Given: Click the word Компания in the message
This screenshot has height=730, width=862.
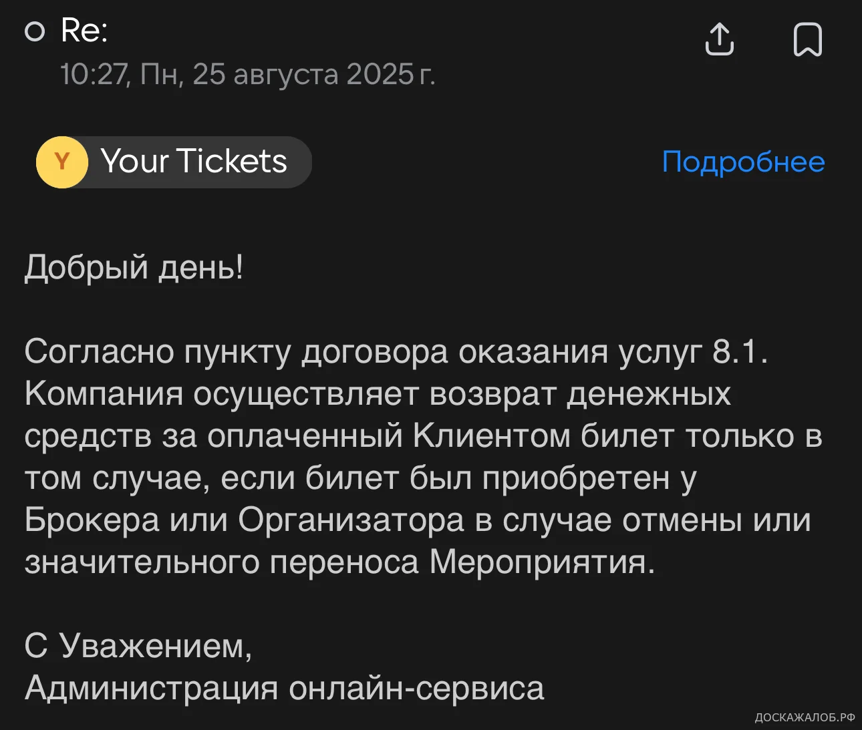Looking at the screenshot, I should [x=104, y=393].
